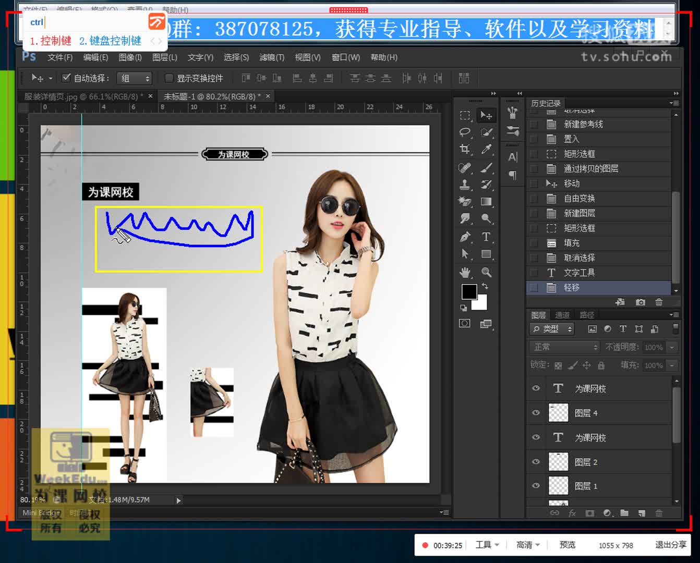Image resolution: width=700 pixels, height=563 pixels.
Task: Select the Crop tool
Action: 465,150
